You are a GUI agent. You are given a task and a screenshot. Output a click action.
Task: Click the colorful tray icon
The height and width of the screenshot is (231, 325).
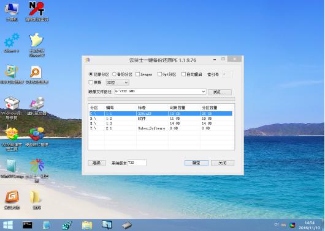292,225
